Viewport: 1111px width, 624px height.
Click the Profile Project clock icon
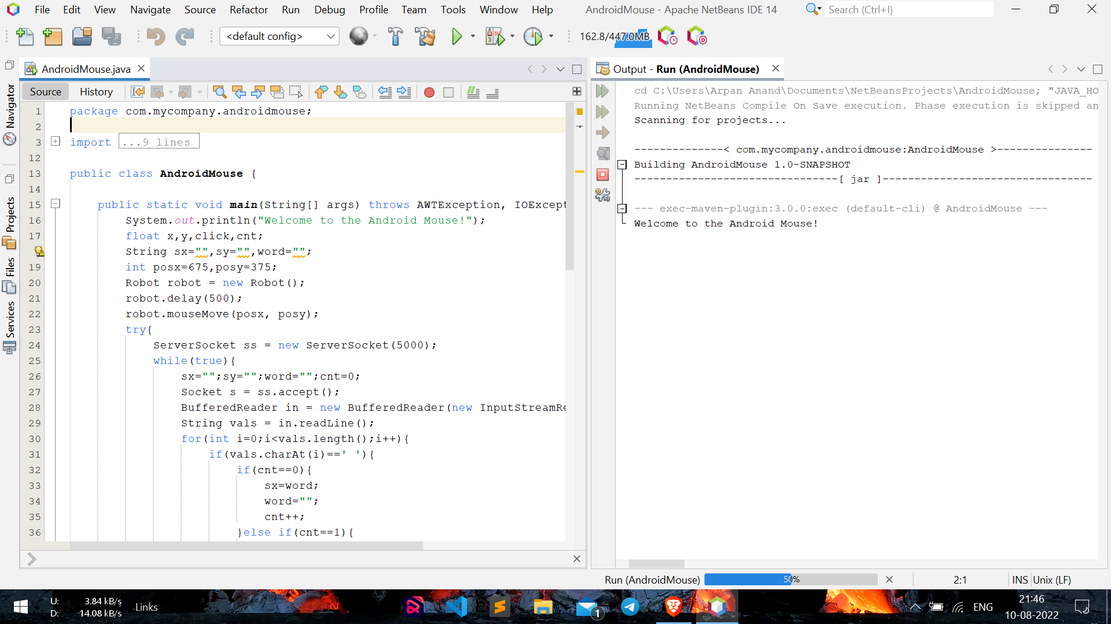pyautogui.click(x=533, y=36)
